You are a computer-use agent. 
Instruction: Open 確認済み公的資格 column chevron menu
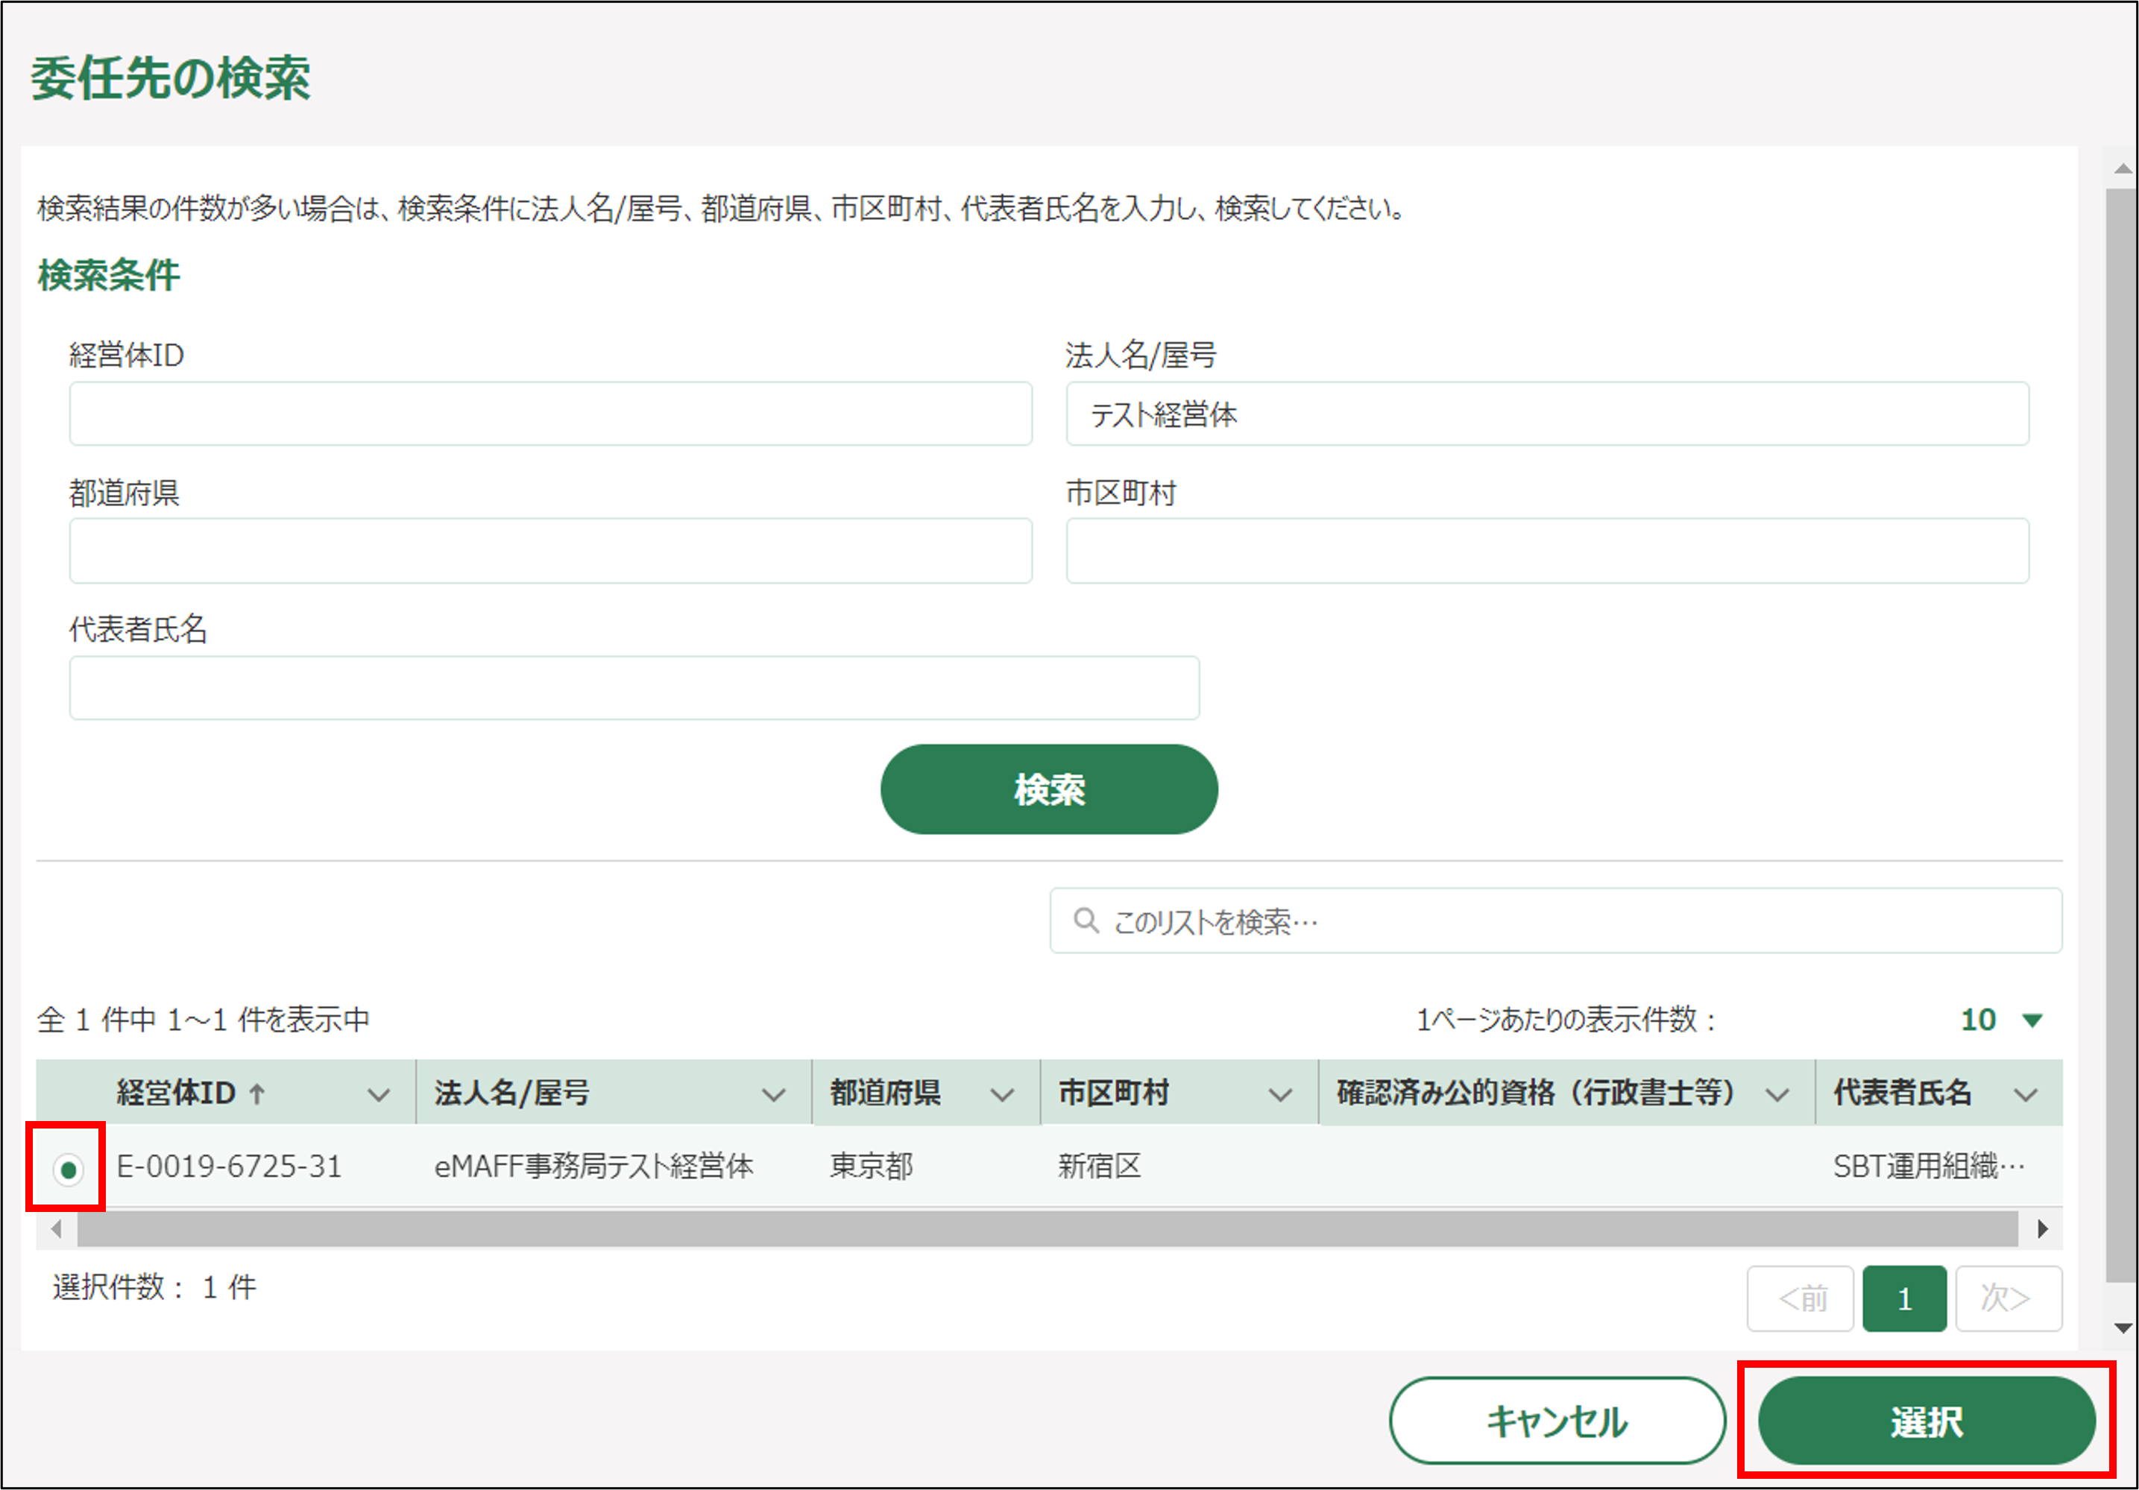[1777, 1095]
